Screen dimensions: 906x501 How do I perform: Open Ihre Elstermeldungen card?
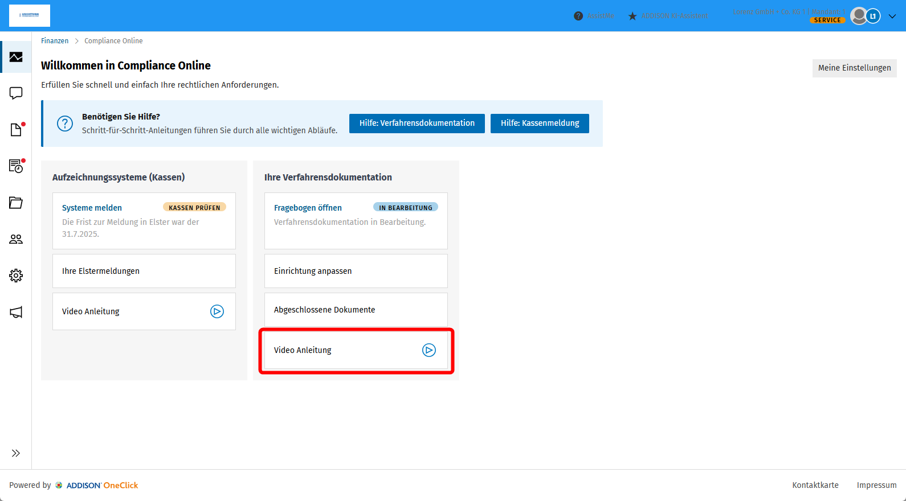tap(144, 271)
